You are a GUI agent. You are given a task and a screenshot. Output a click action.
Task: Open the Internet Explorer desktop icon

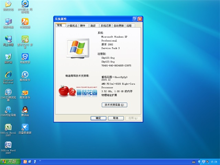pyautogui.click(x=8, y=75)
